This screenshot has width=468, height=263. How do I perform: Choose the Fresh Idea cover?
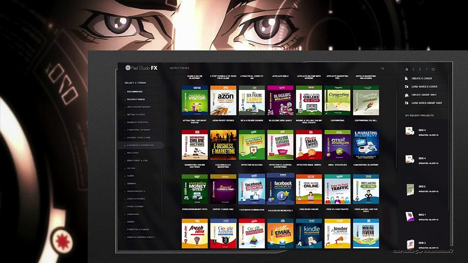point(195,234)
